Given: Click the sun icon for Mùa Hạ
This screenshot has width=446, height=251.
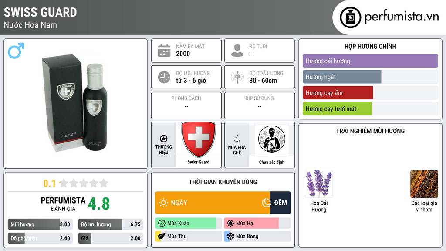Looking at the screenshot, I should pyautogui.click(x=230, y=224).
